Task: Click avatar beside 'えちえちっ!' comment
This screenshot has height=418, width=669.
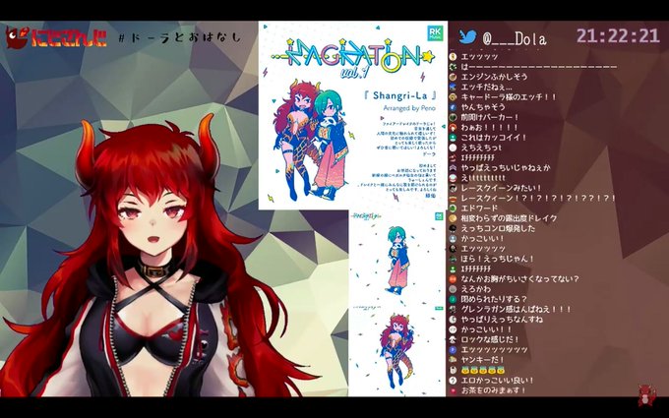Action: tap(453, 148)
